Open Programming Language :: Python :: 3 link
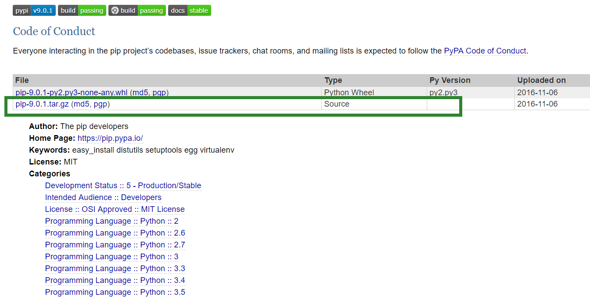Viewport: 590px width, 297px height. (112, 257)
